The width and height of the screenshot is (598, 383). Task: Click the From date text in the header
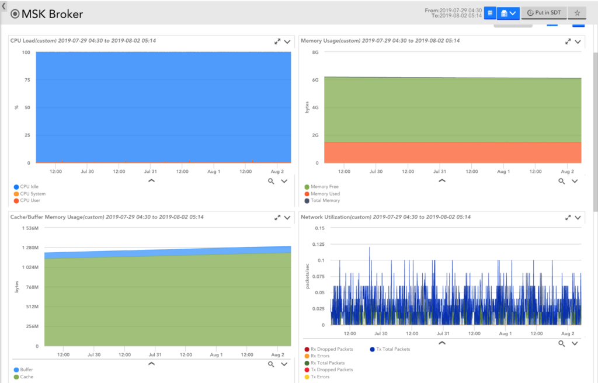pos(459,9)
